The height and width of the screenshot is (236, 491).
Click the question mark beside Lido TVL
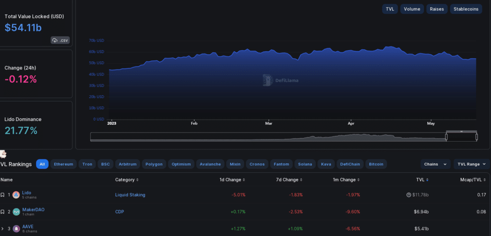[409, 195]
